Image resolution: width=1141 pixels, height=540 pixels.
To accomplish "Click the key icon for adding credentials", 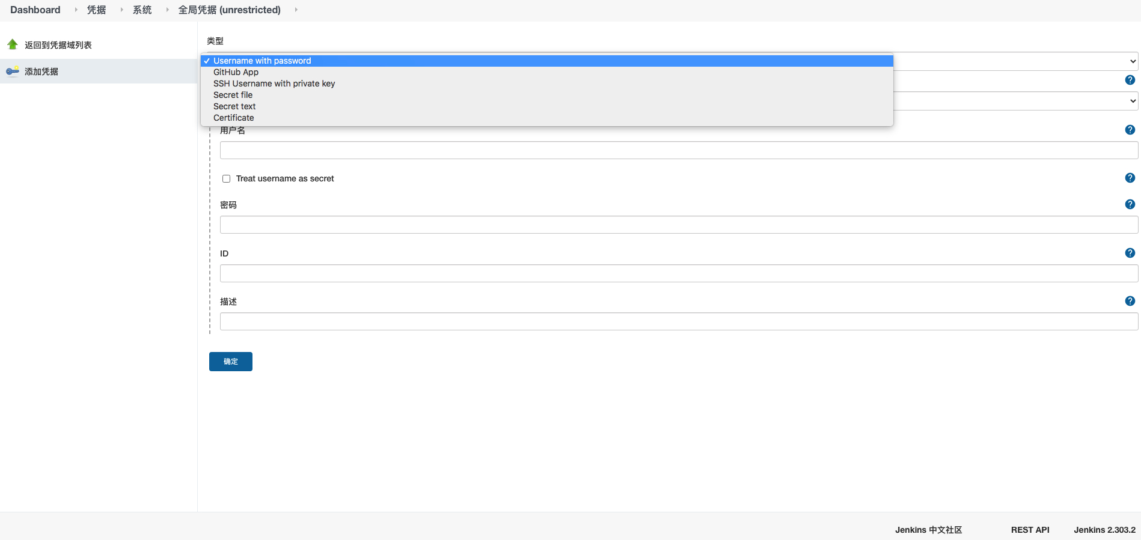I will coord(13,71).
